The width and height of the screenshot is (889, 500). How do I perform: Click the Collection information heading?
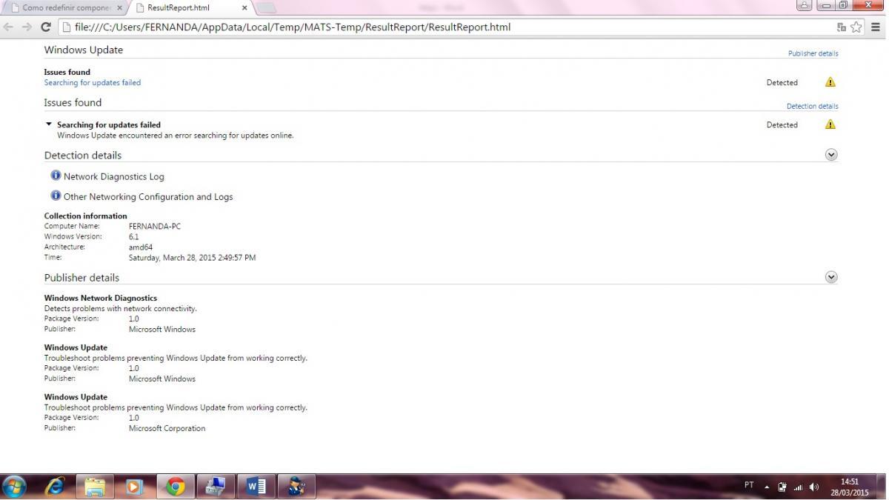[85, 216]
